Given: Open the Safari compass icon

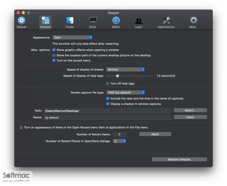Looking at the screenshot, I should tap(116, 22).
